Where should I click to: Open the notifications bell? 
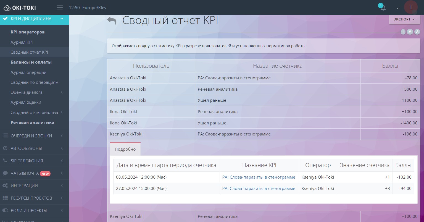click(383, 8)
